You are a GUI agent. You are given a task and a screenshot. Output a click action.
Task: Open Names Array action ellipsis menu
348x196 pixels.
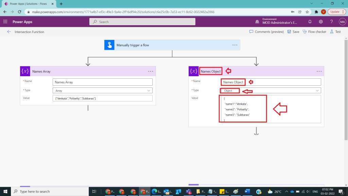(151, 71)
